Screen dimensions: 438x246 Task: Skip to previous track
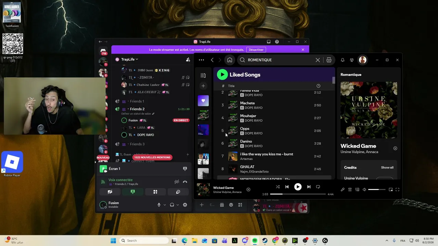(287, 187)
